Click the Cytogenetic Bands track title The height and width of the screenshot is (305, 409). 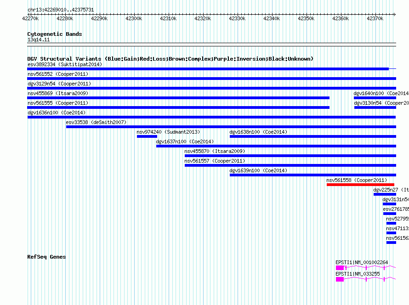pos(55,34)
